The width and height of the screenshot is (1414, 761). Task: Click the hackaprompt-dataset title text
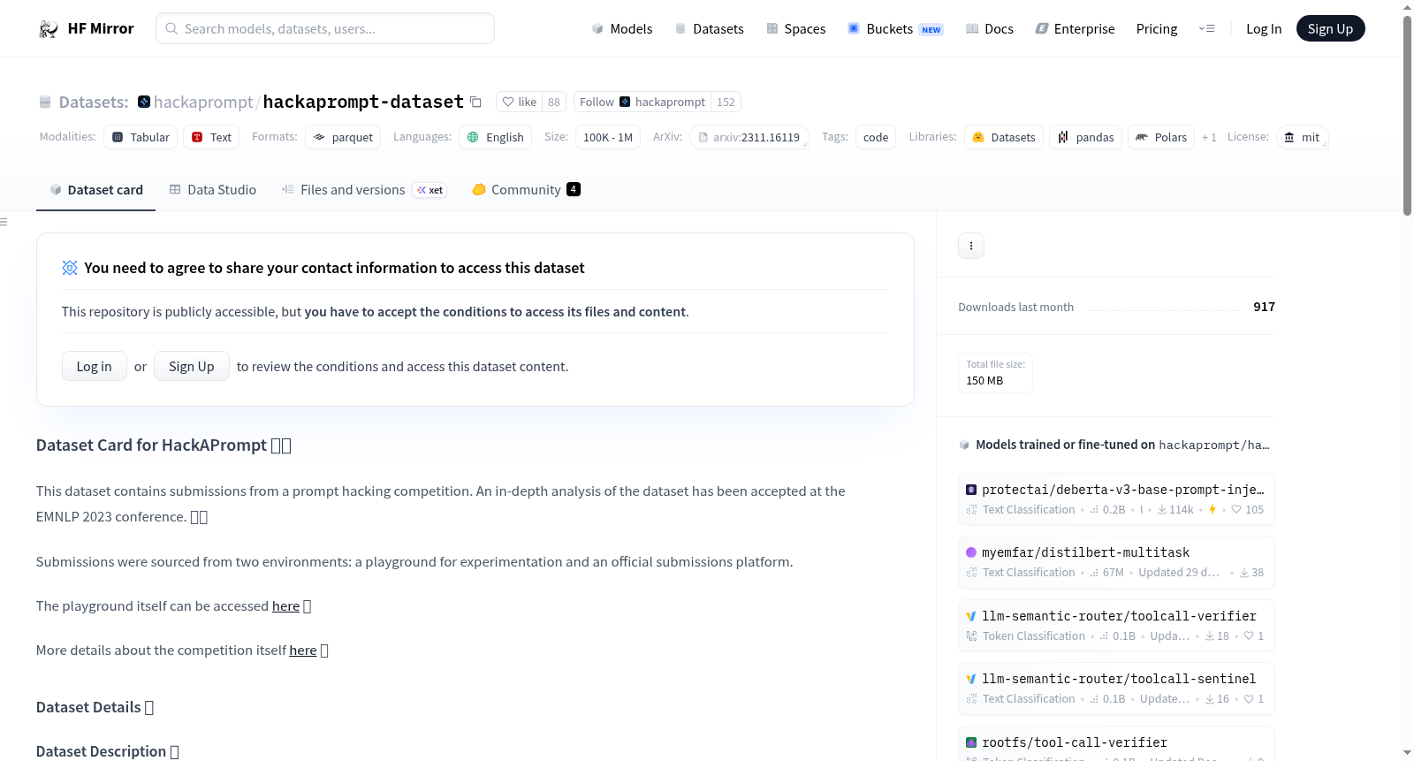[x=363, y=102]
